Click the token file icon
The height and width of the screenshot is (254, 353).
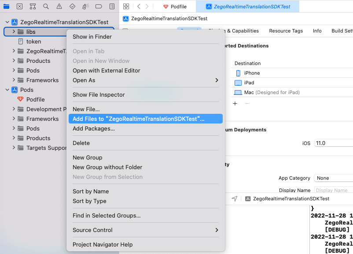(21, 41)
